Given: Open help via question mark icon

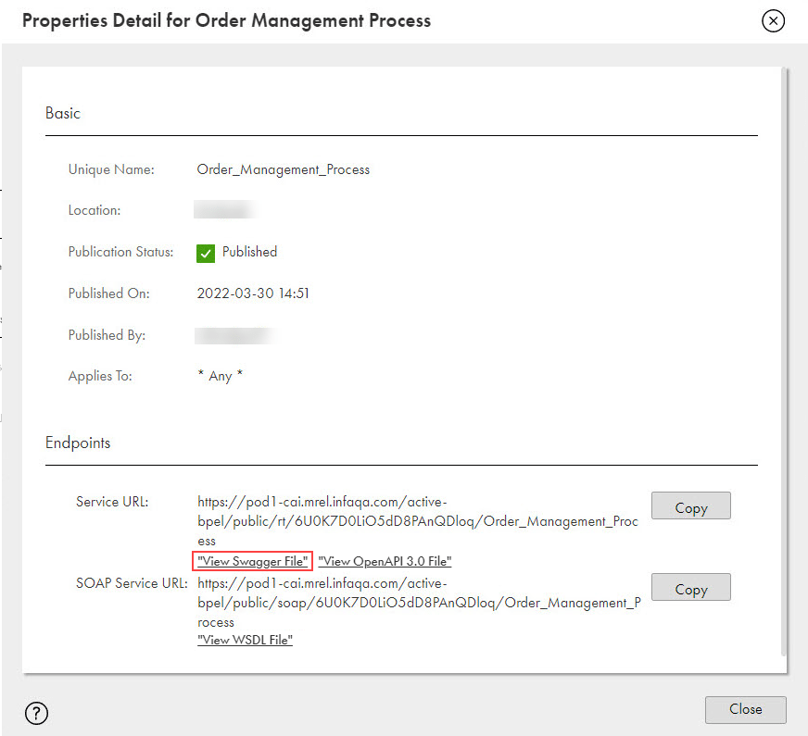Looking at the screenshot, I should click(36, 713).
